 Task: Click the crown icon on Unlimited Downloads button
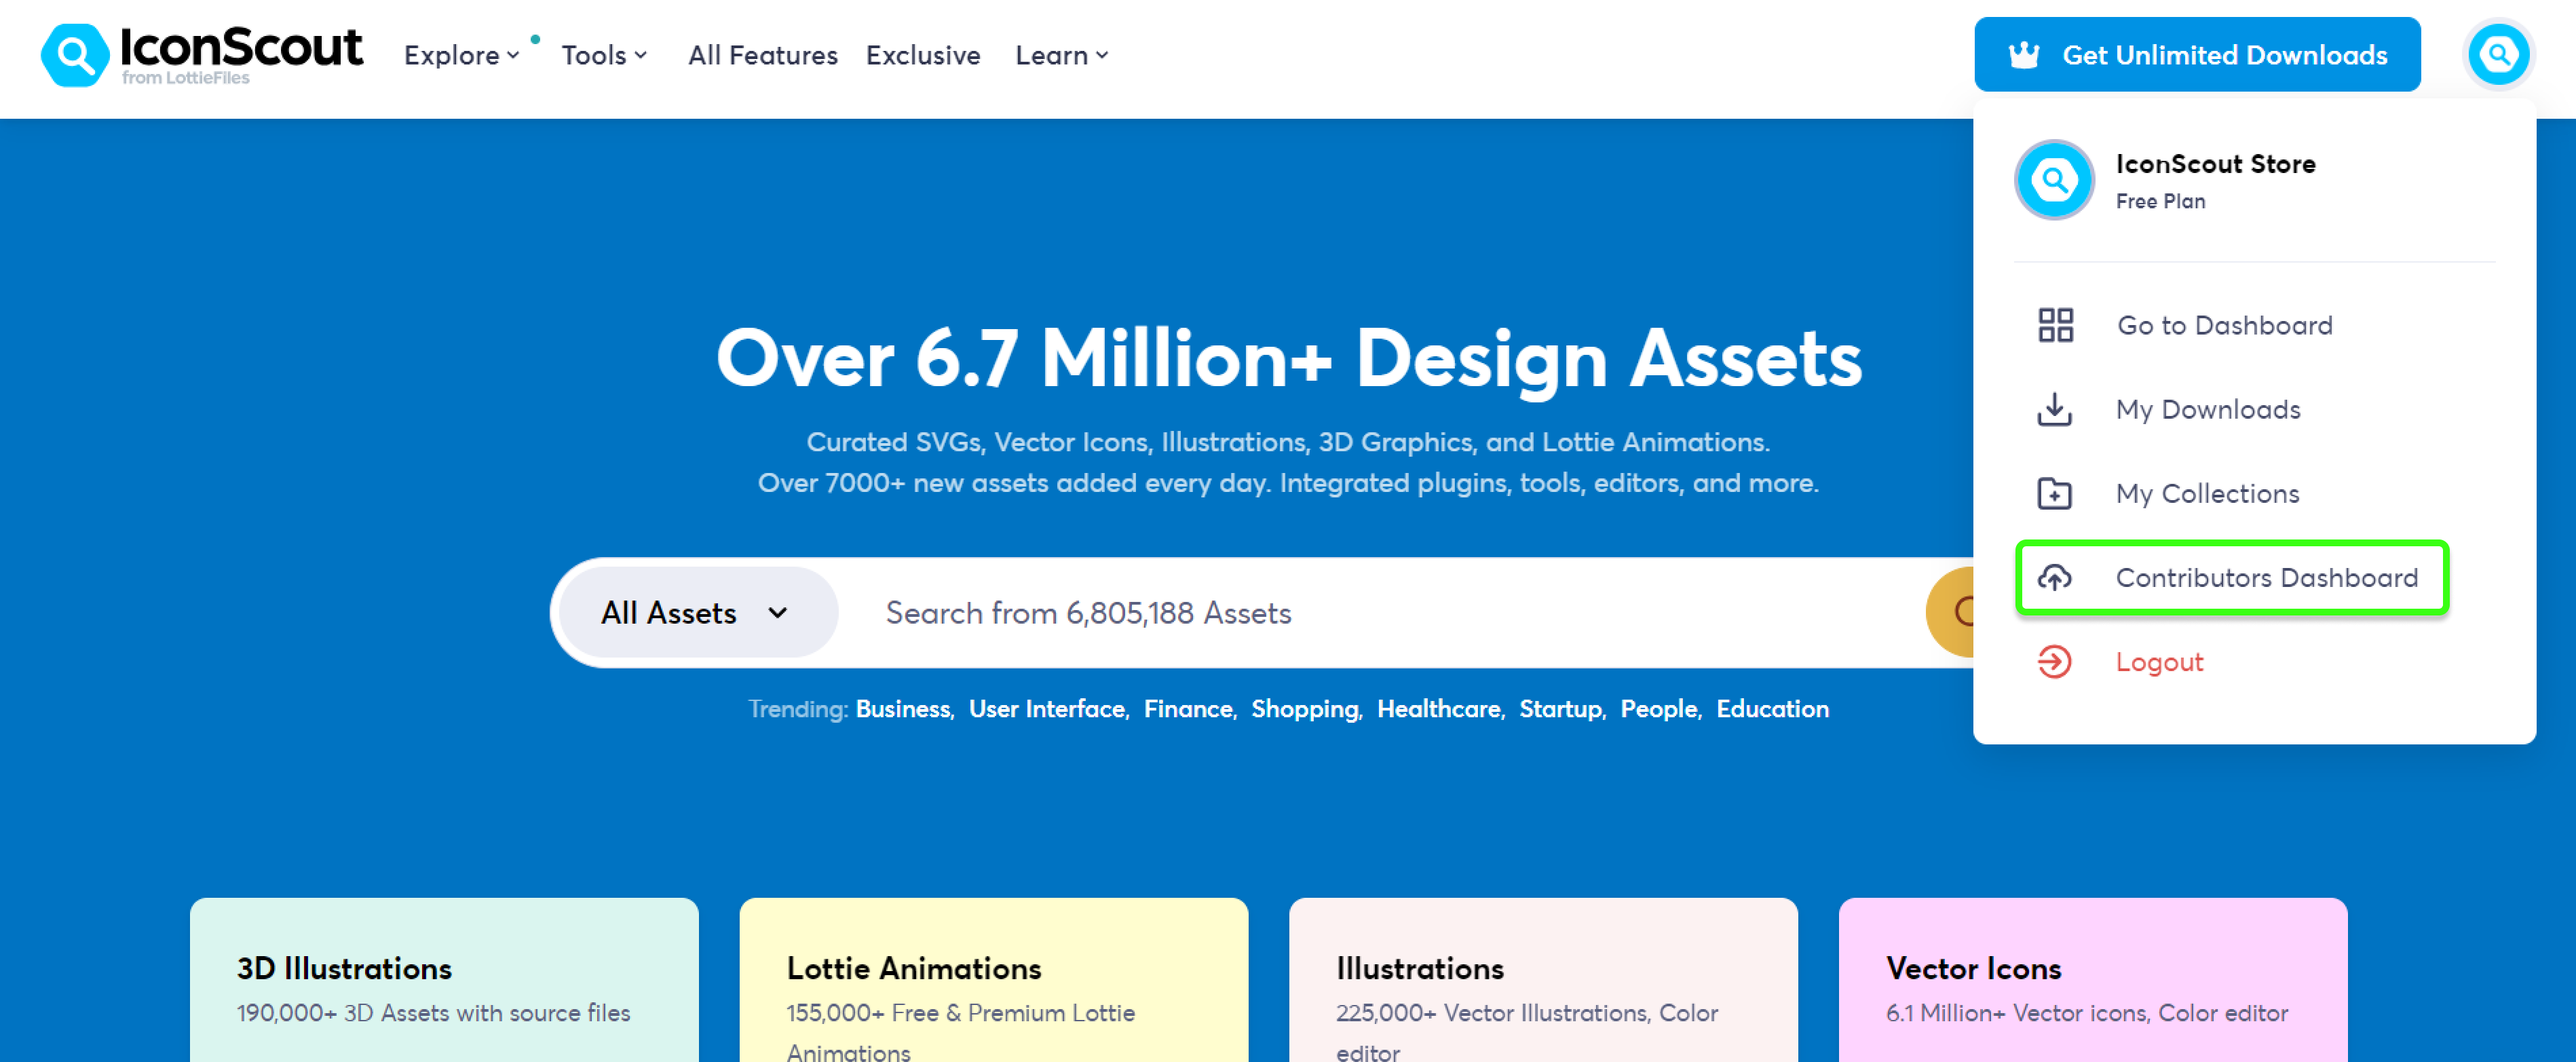2024,55
